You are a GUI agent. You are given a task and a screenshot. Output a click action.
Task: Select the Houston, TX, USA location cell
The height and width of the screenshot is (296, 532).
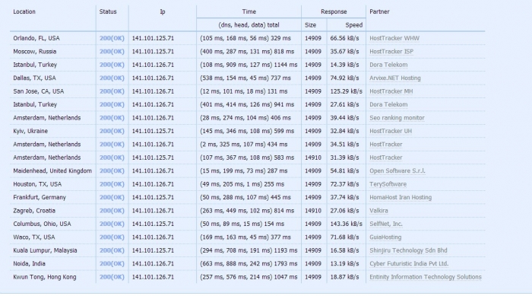[x=37, y=184]
